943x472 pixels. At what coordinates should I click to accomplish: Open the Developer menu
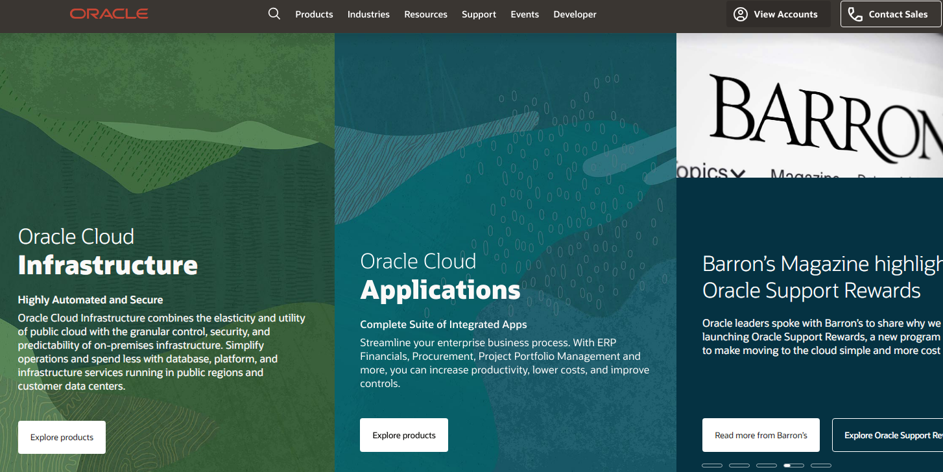(575, 14)
